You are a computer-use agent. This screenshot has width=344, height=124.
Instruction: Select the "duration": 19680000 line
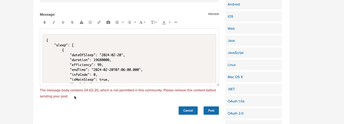pos(90,60)
